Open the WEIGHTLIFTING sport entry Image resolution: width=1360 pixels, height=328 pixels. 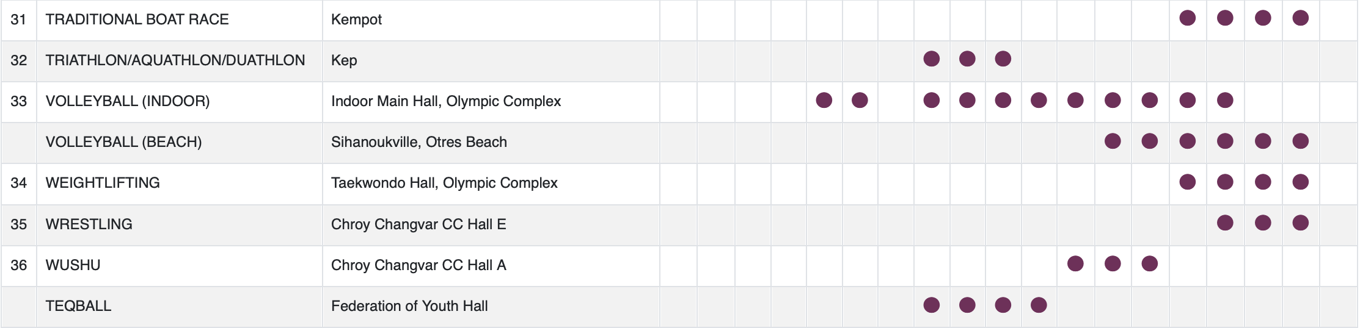(103, 183)
